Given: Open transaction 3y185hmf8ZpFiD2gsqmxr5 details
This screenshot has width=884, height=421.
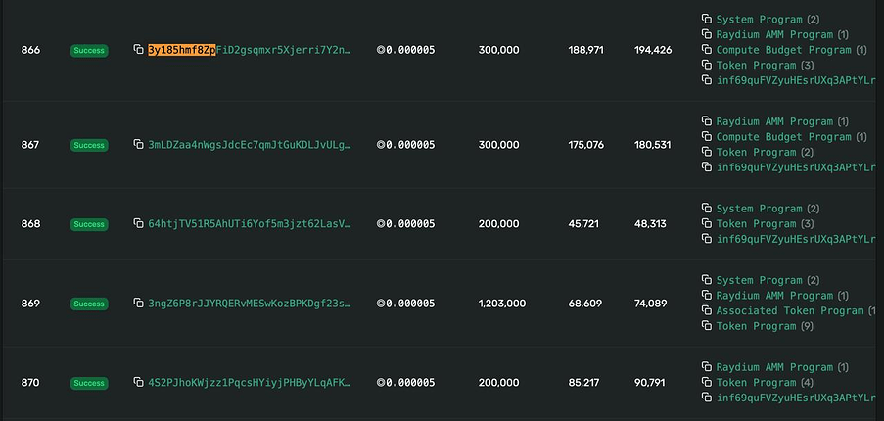Looking at the screenshot, I should coord(250,49).
